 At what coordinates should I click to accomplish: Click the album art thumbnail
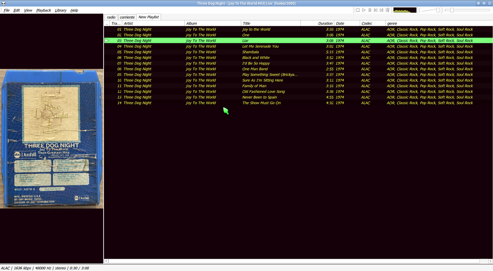(x=52, y=139)
